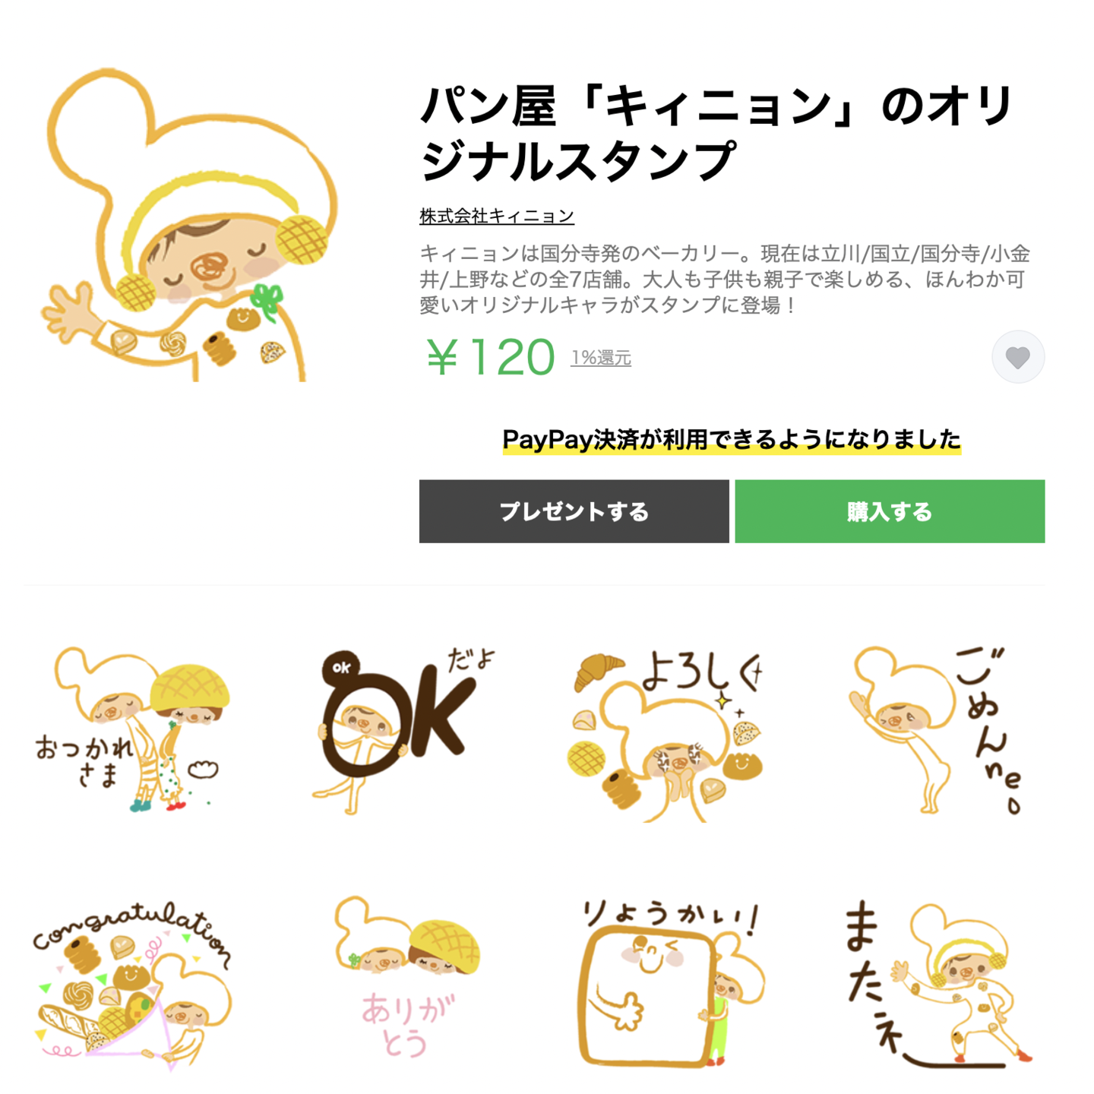
Task: Open the 株式会社キィニョン creator link
Action: coord(497,217)
